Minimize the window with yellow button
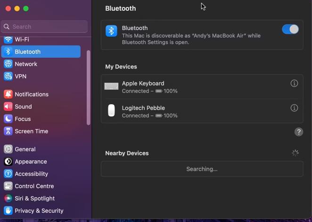 tap(17, 8)
